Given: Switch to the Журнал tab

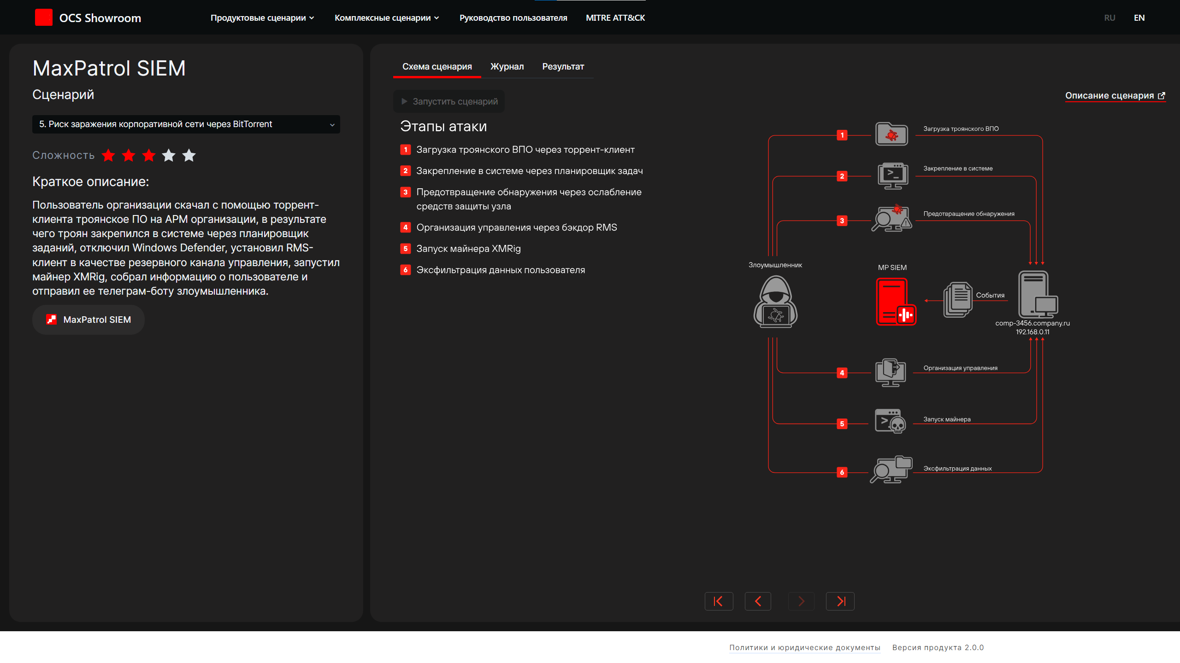Looking at the screenshot, I should click(507, 67).
